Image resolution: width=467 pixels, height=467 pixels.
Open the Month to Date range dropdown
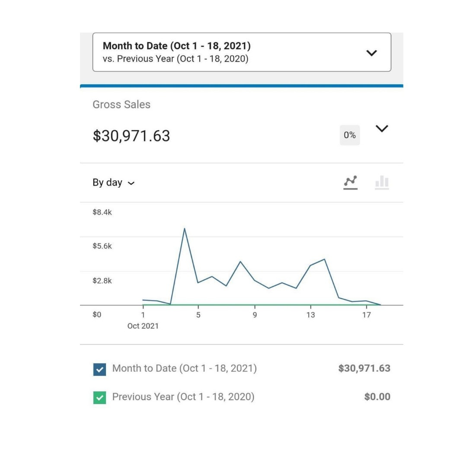tap(242, 52)
